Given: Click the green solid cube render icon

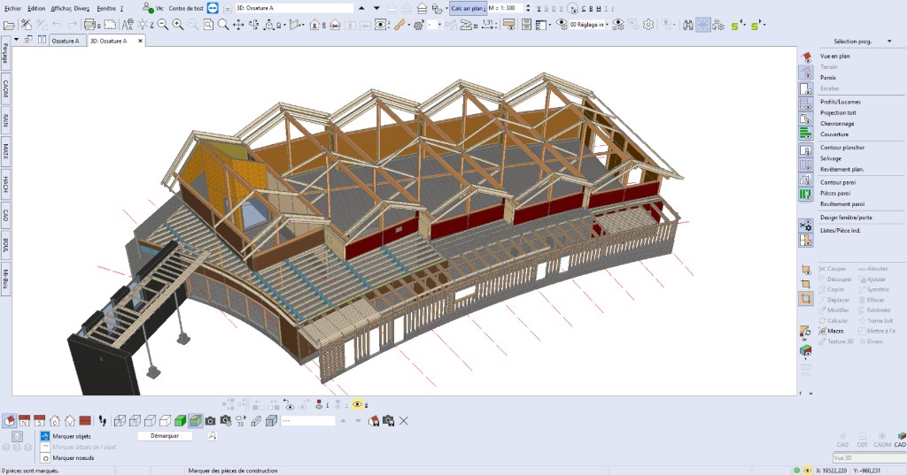Looking at the screenshot, I should click(x=181, y=421).
